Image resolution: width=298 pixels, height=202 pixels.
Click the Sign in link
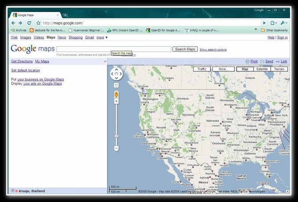pyautogui.click(x=282, y=37)
